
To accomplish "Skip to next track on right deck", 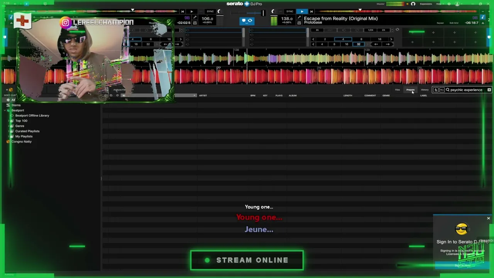I will (311, 11).
